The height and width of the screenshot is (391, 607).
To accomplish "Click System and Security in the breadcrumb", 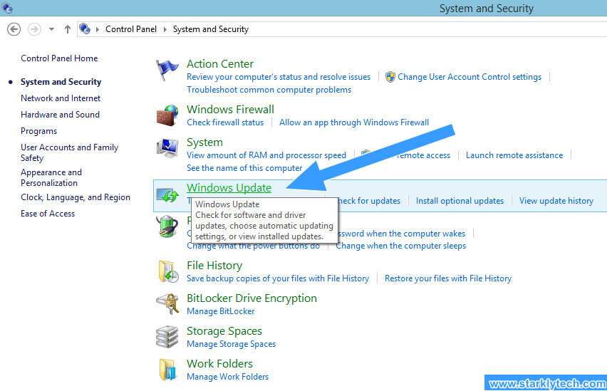I will coord(211,29).
